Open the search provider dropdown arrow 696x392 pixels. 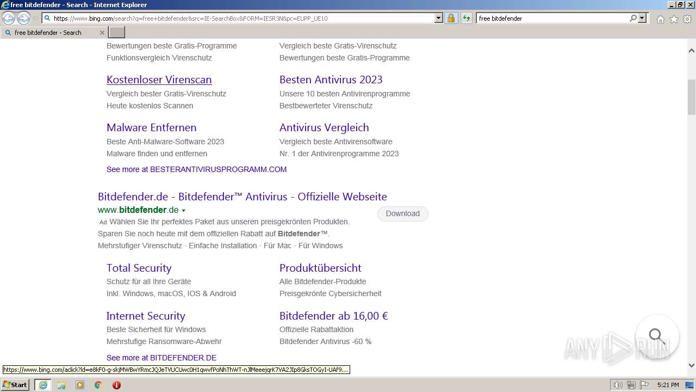(642, 18)
